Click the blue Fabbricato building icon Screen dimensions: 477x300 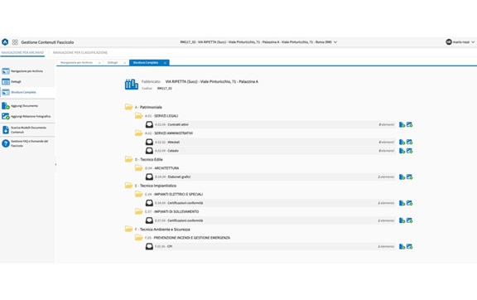(x=132, y=85)
